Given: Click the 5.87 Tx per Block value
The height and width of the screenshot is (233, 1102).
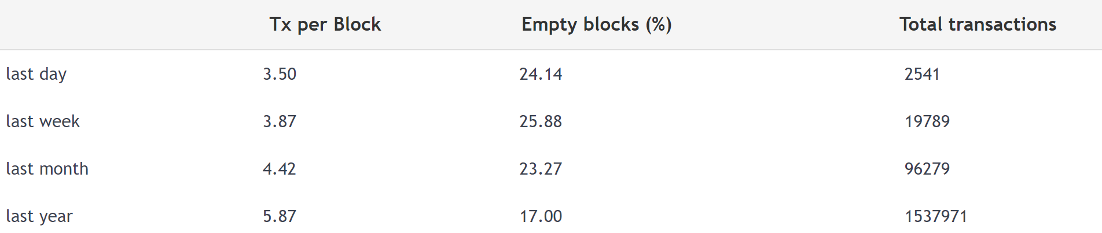Looking at the screenshot, I should 280,216.
